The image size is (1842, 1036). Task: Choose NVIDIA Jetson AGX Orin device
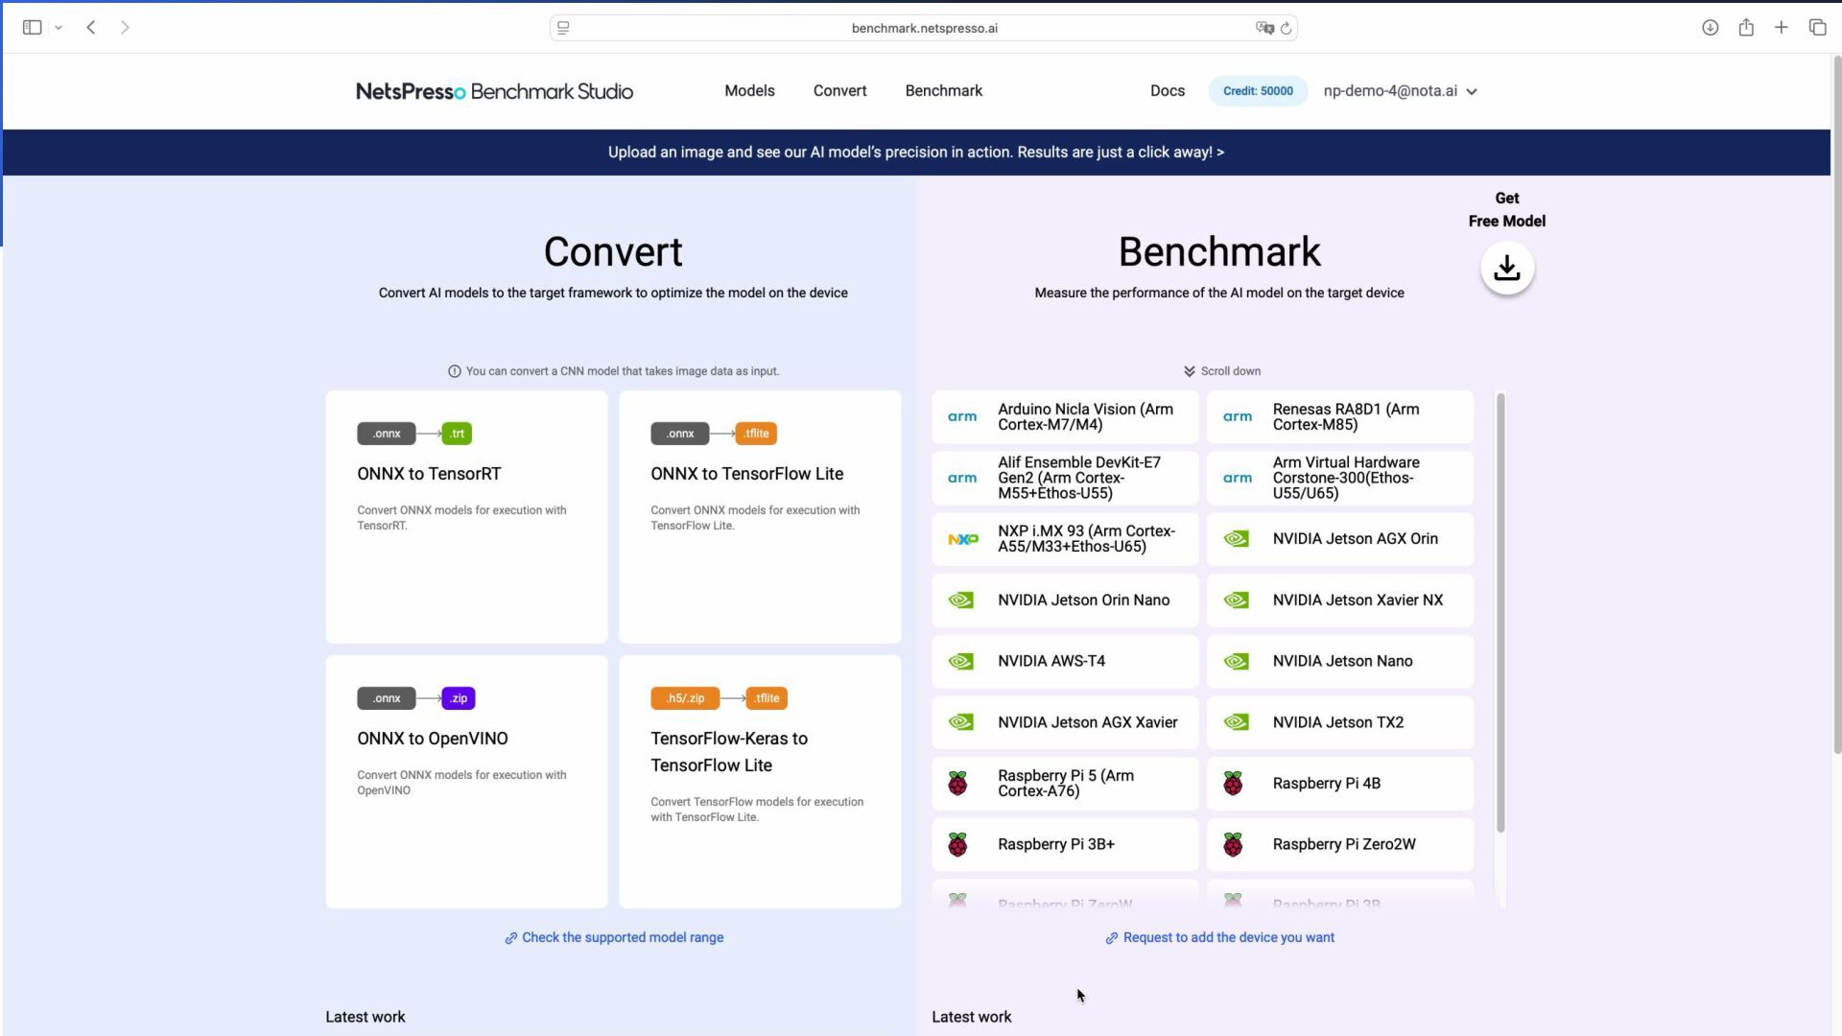[1339, 539]
